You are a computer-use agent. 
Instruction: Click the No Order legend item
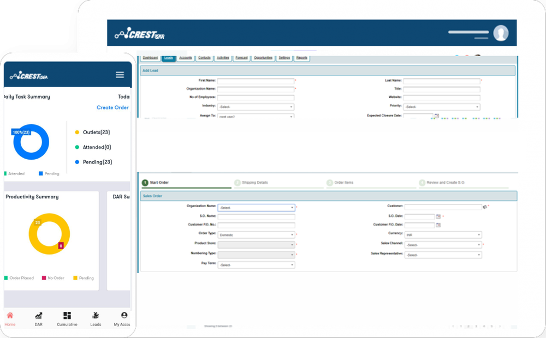coord(53,278)
